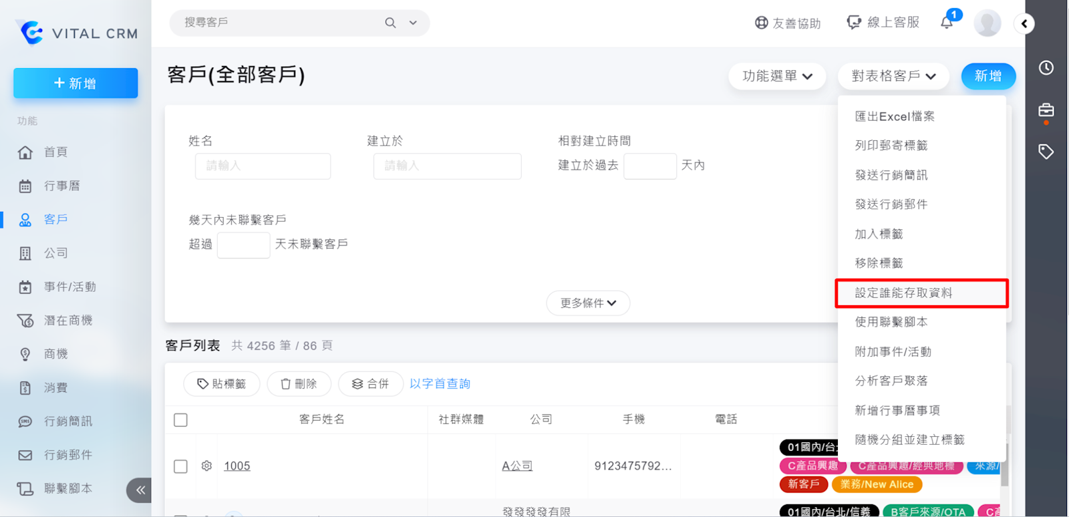Click the 以字首查詢 link

[440, 384]
